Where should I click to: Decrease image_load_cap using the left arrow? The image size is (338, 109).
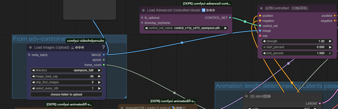33,76
